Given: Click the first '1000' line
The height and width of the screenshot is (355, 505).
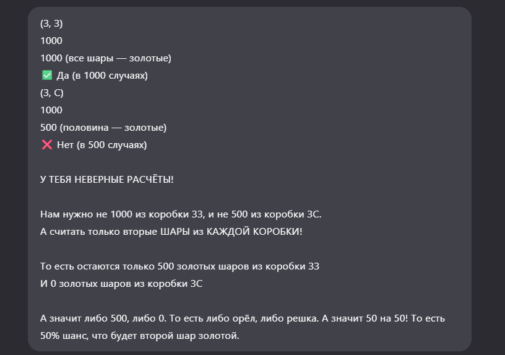Looking at the screenshot, I should click(51, 41).
